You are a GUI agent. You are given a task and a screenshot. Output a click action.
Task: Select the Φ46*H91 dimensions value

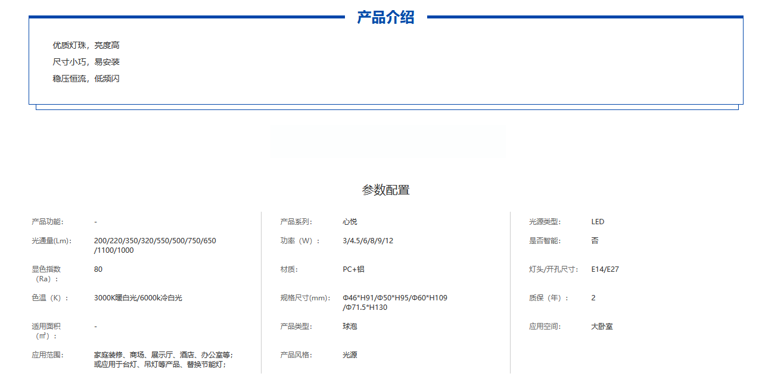tap(394, 302)
